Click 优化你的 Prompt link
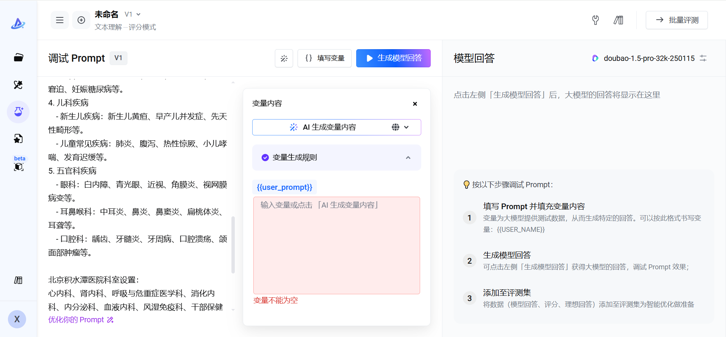The width and height of the screenshot is (726, 337). [81, 320]
